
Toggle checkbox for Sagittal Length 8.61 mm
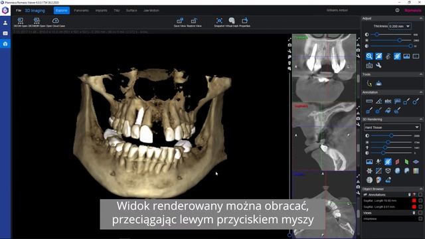click(x=420, y=206)
